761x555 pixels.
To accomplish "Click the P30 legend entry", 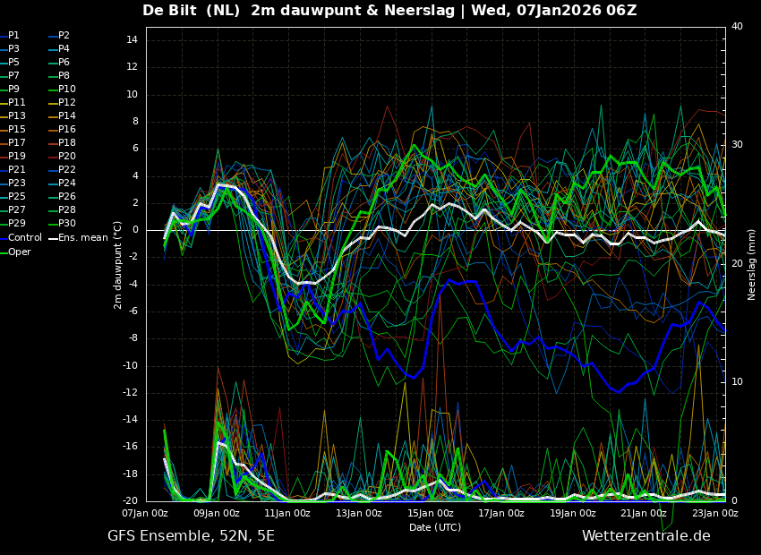I will pos(63,223).
